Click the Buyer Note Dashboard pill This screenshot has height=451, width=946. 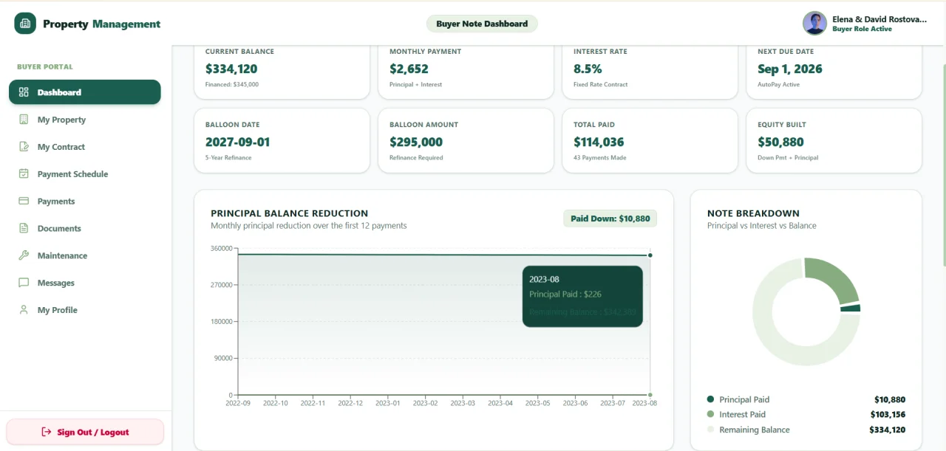point(482,24)
